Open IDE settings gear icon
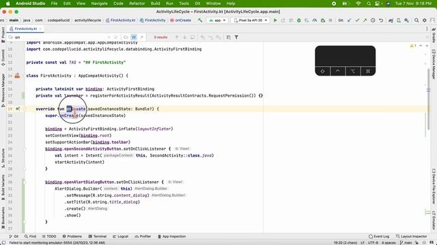This screenshot has width=437, height=245. (x=425, y=20)
